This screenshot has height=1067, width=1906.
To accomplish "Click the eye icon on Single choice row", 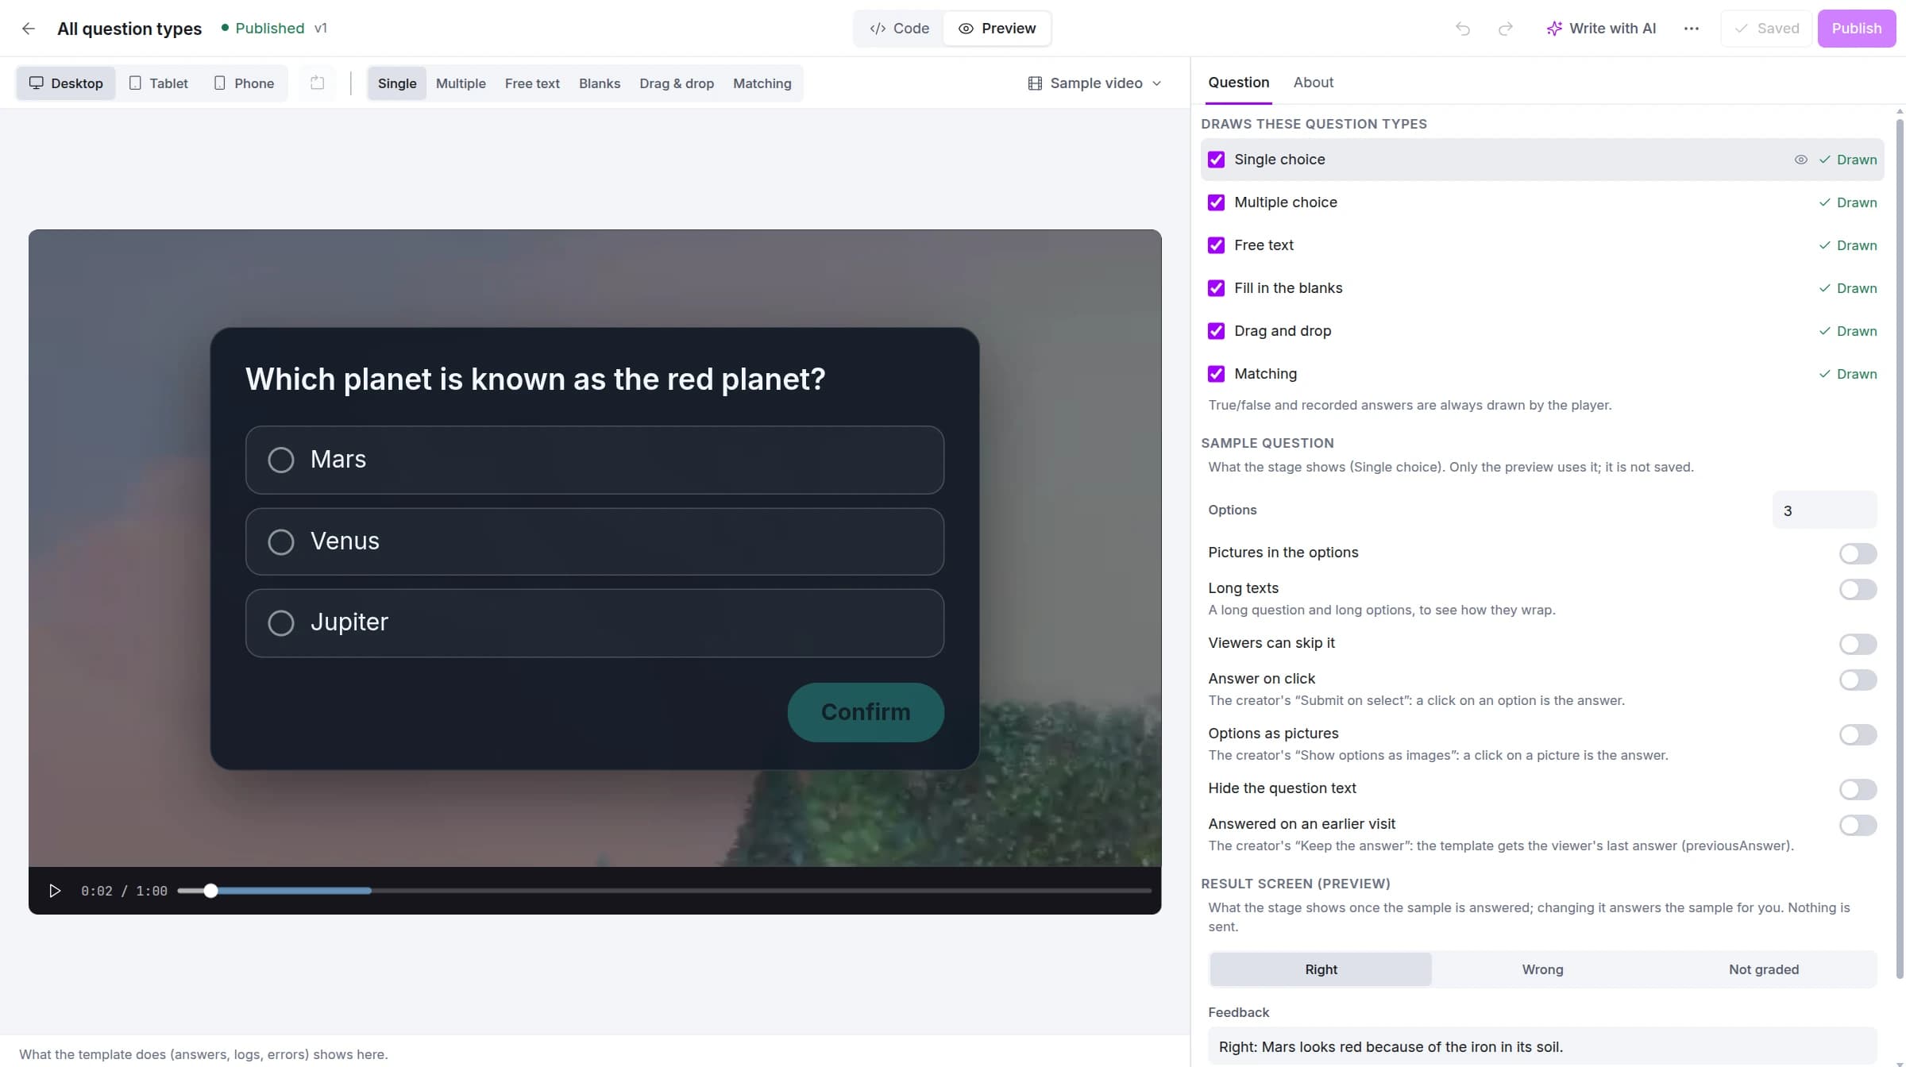I will click(1800, 160).
